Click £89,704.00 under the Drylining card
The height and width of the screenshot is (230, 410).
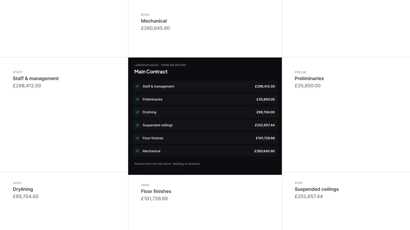26,196
